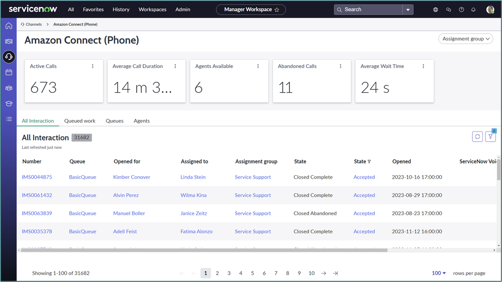Click the Number column header
The height and width of the screenshot is (282, 502).
click(32, 162)
